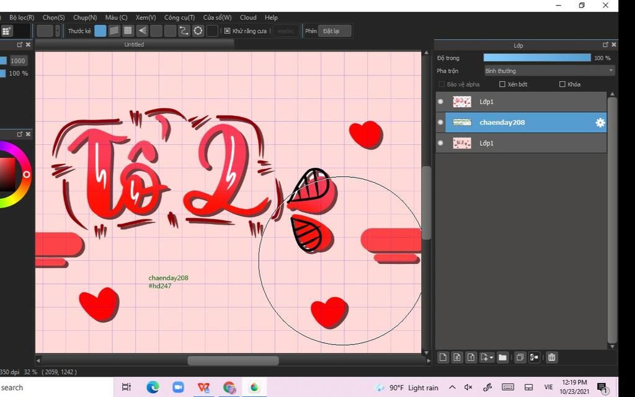Click the muted volume tray icon
The image size is (635, 397).
tap(469, 387)
